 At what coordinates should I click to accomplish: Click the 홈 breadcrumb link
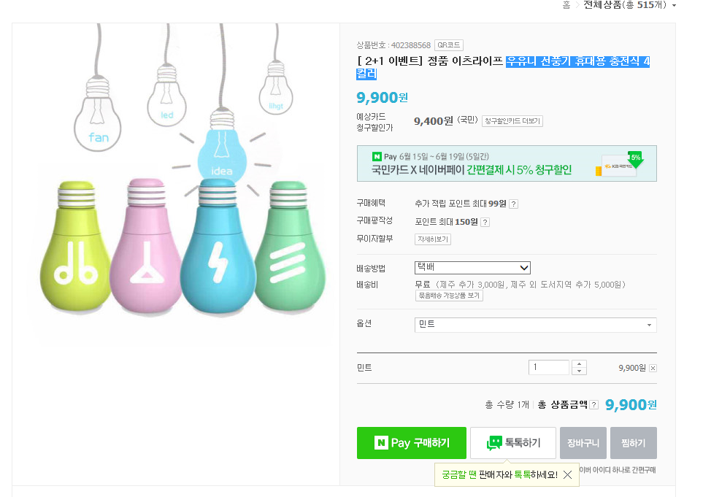566,5
